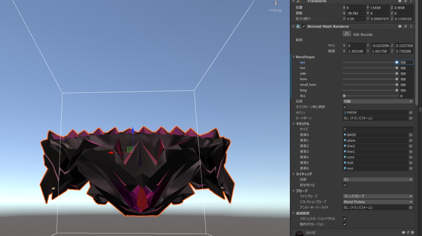
Task: Open object picker for line2 material
Action: [411, 146]
